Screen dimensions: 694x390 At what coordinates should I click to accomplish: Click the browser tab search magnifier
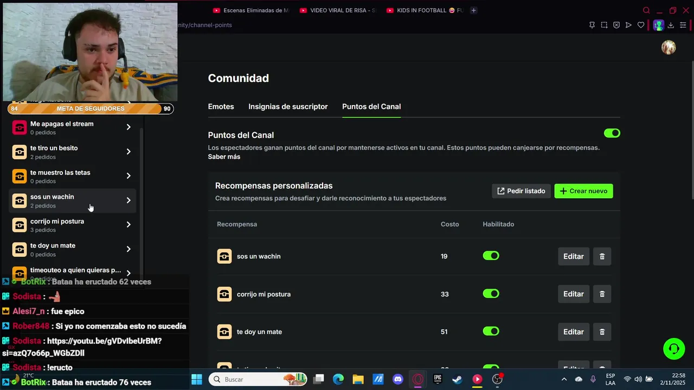coord(646,10)
